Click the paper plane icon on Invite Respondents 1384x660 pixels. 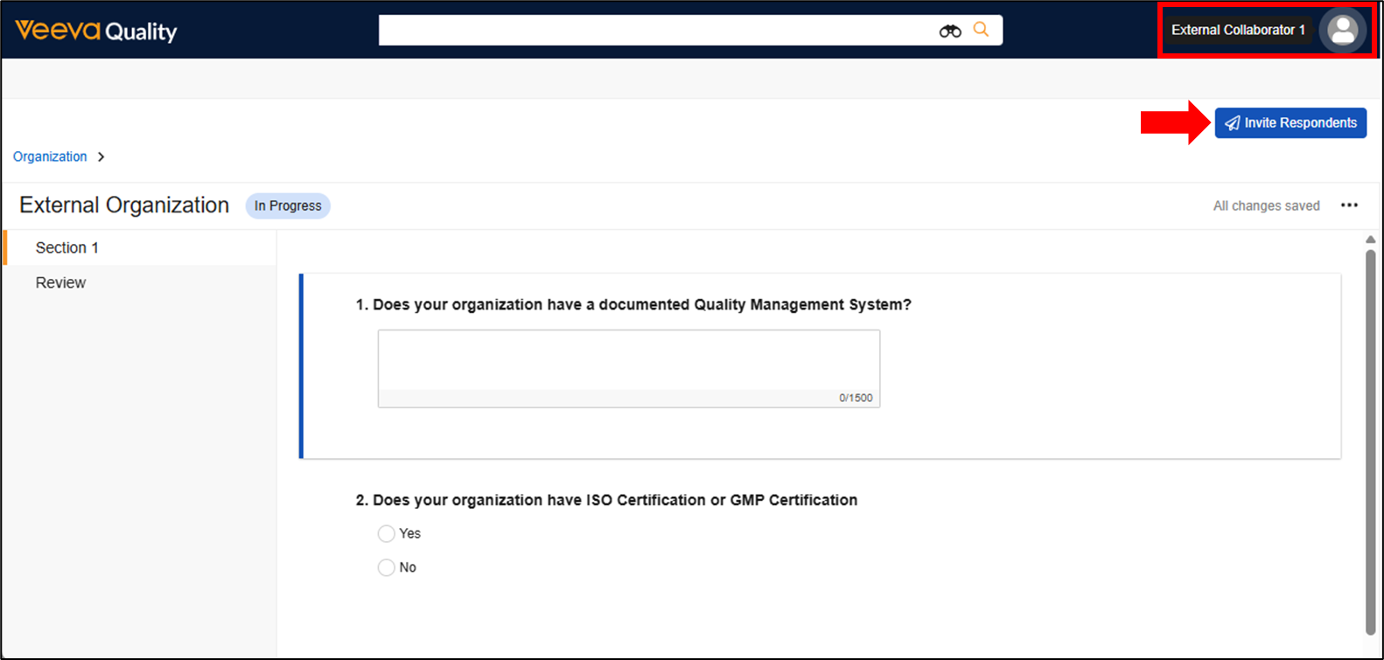(1232, 123)
